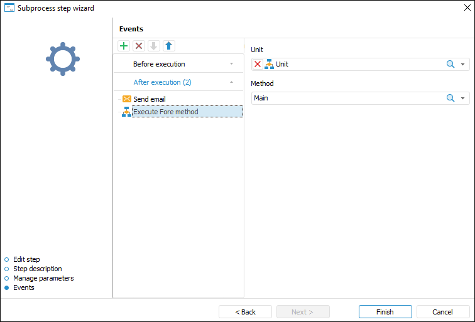Go to the Manage parameters page
The width and height of the screenshot is (475, 322).
43,278
